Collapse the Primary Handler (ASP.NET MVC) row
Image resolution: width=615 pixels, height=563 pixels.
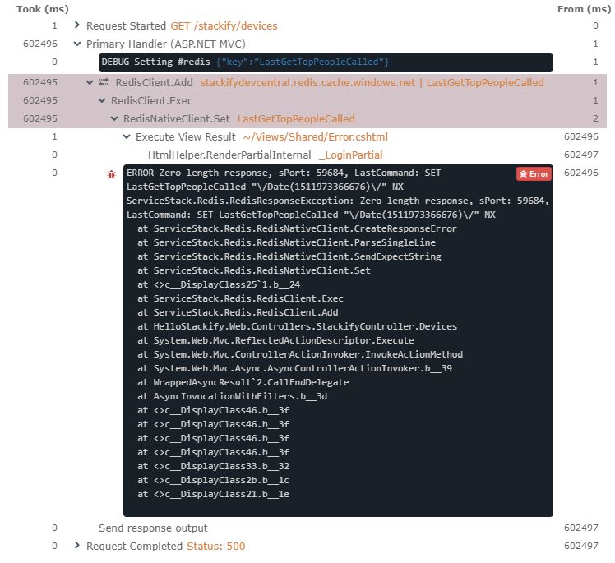click(x=77, y=44)
